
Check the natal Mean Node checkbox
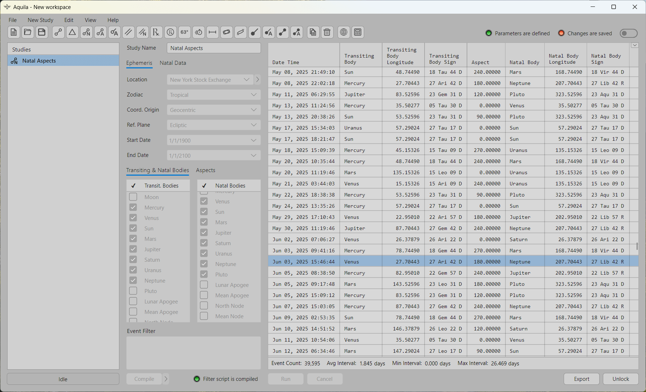[x=204, y=316]
